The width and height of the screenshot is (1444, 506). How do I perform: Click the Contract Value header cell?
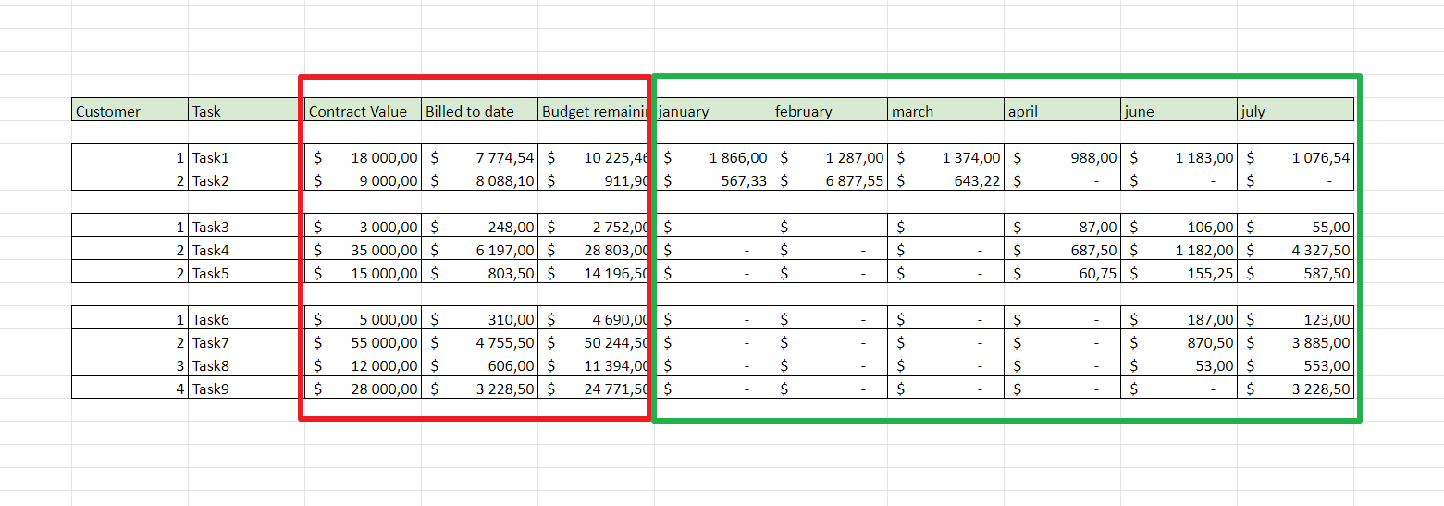pyautogui.click(x=364, y=110)
